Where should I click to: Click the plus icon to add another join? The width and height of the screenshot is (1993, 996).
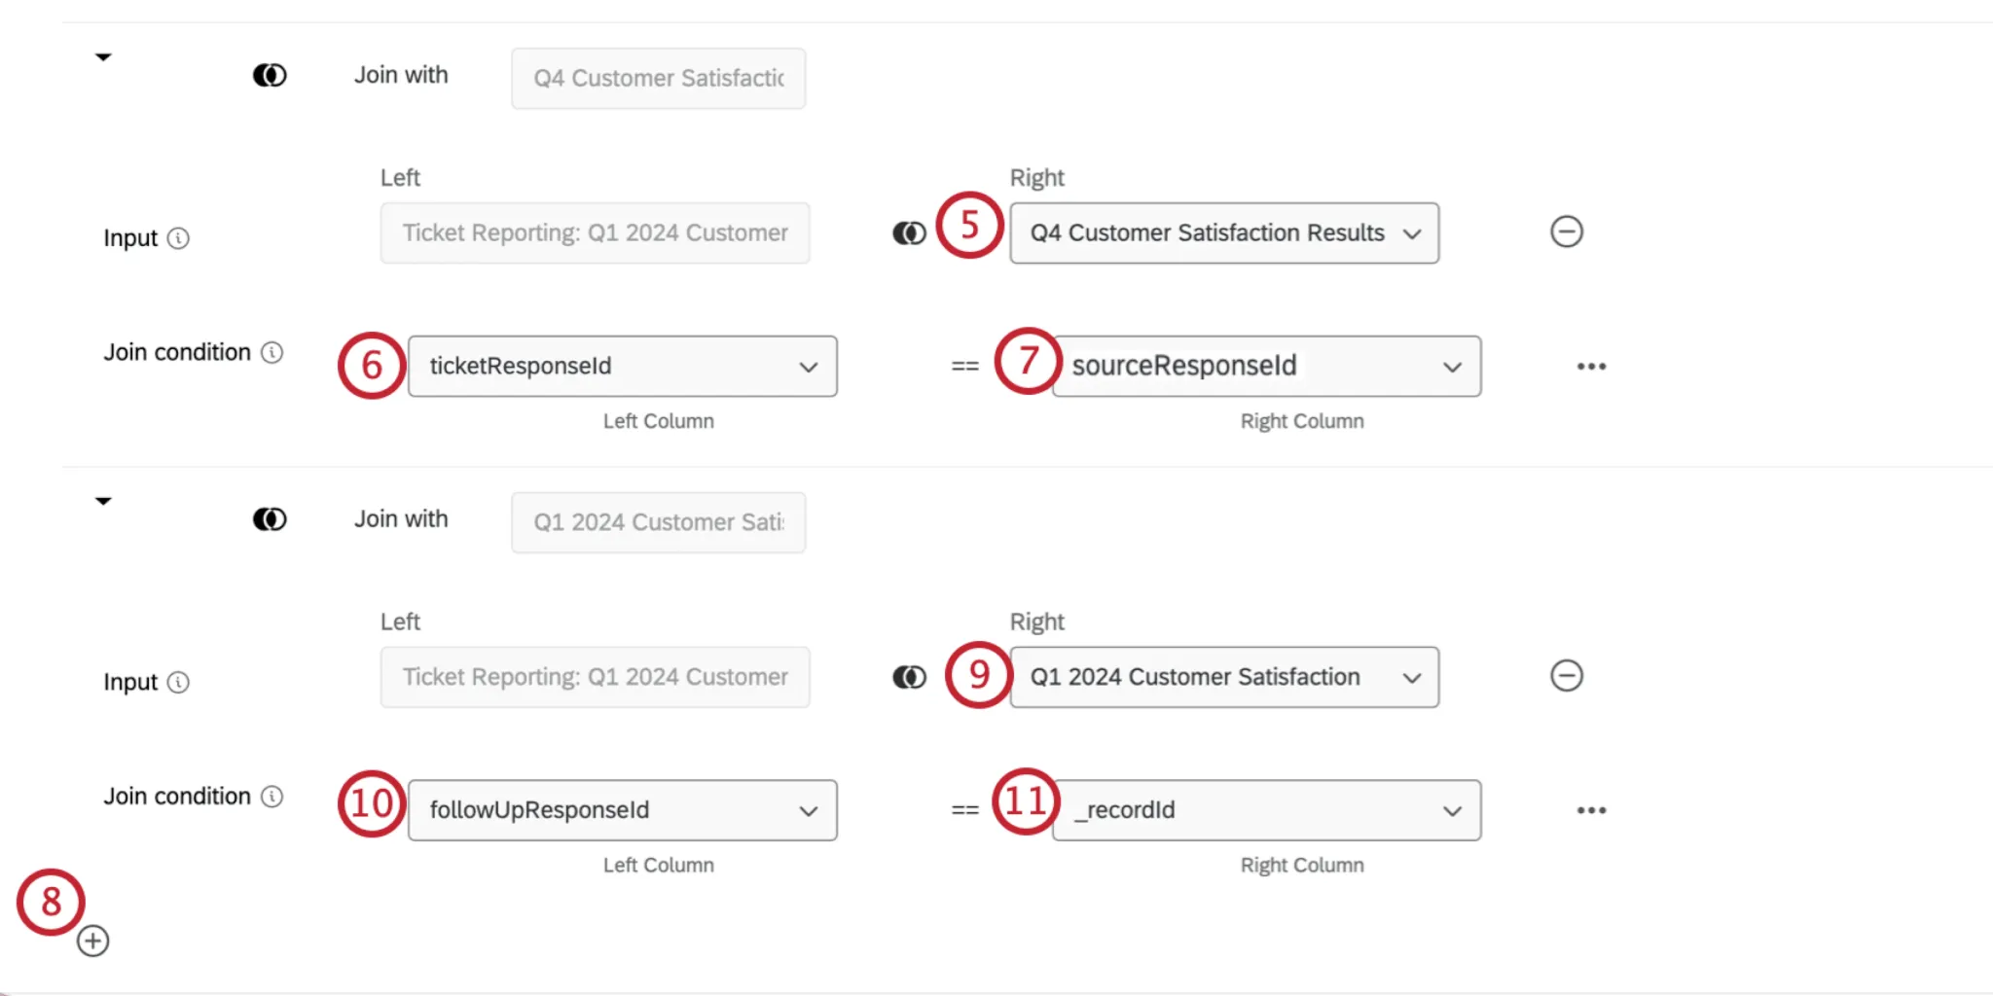[x=92, y=940]
